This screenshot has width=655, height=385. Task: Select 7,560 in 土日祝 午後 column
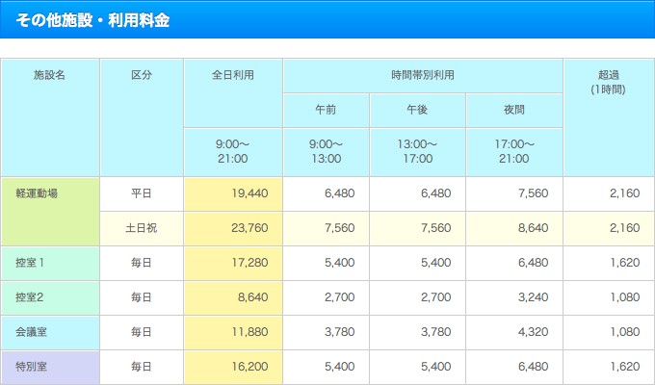click(x=417, y=228)
